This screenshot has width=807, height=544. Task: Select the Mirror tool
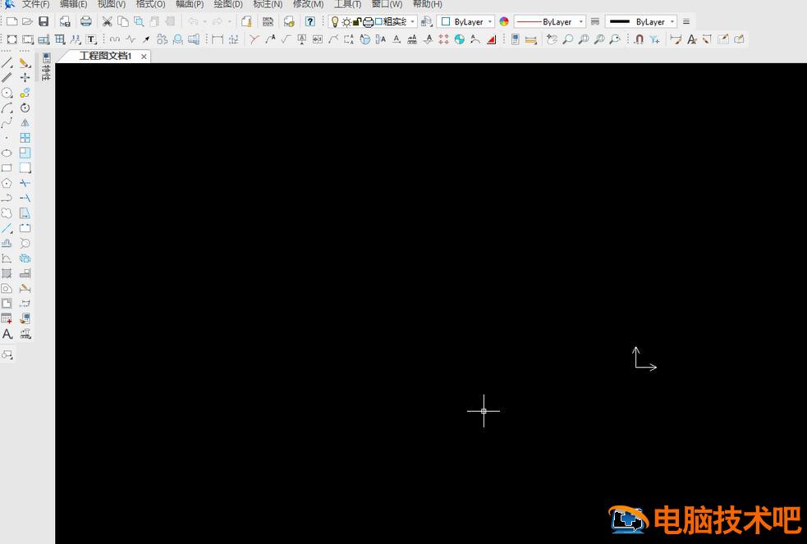click(x=25, y=122)
